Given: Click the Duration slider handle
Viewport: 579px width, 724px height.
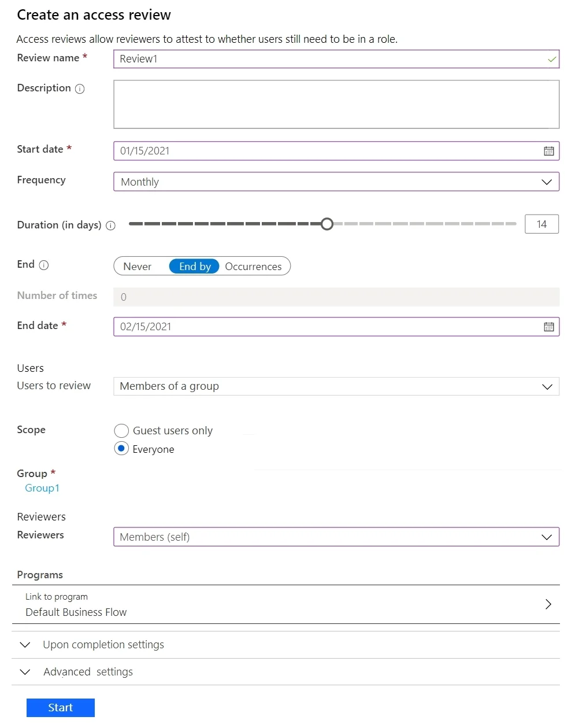Looking at the screenshot, I should 327,224.
